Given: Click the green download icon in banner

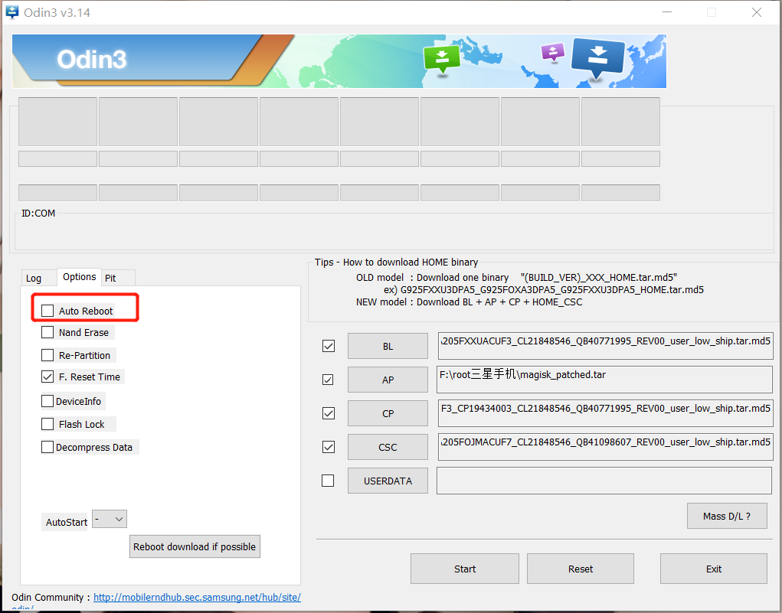Looking at the screenshot, I should click(442, 60).
